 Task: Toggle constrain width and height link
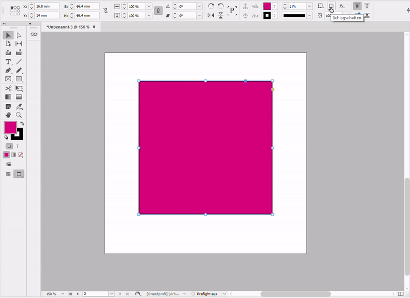pos(106,11)
